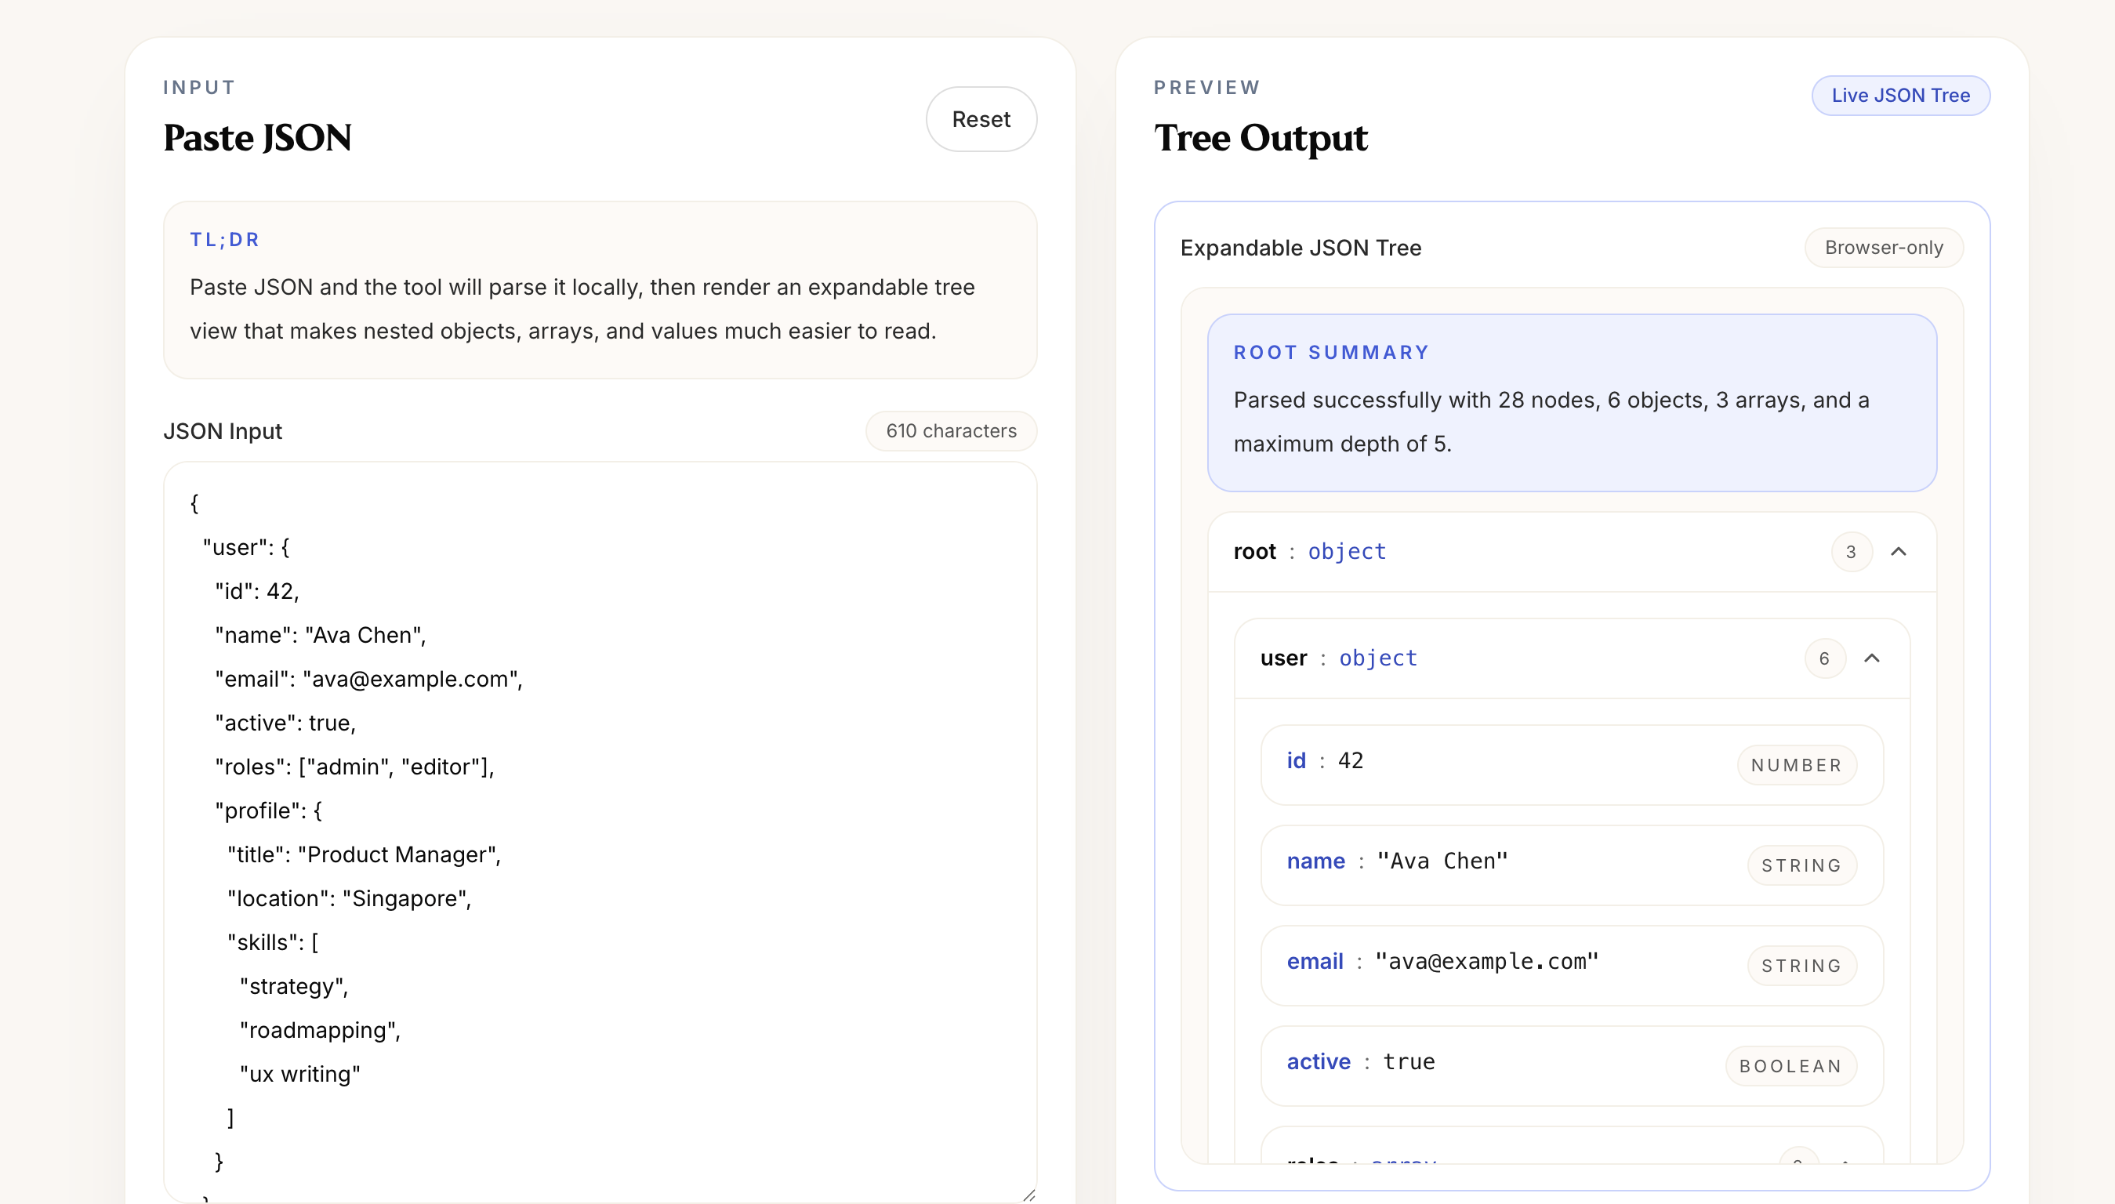Click the TL;DR label
The width and height of the screenshot is (2115, 1204).
point(225,240)
